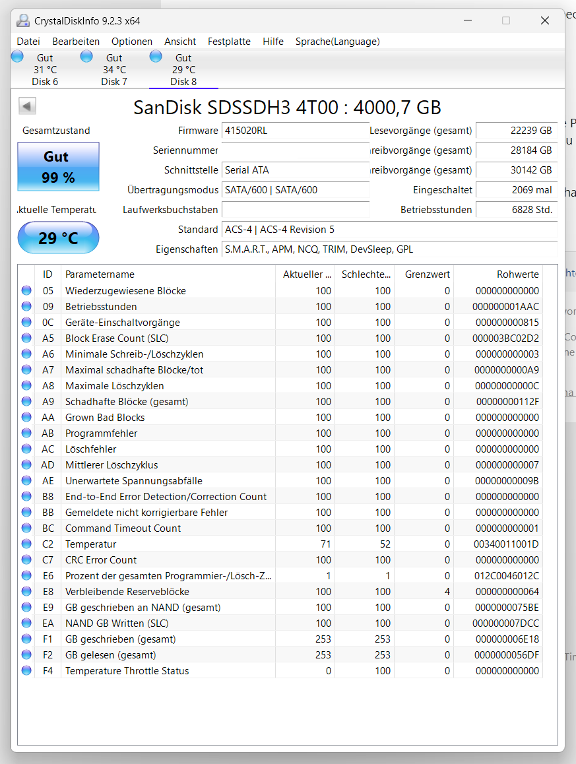Click status orb for Unerwartete Spannungsabfälle
The image size is (576, 764).
pos(26,480)
